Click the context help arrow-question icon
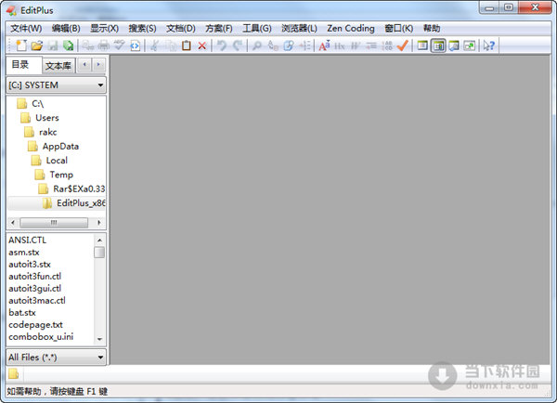 click(x=489, y=45)
